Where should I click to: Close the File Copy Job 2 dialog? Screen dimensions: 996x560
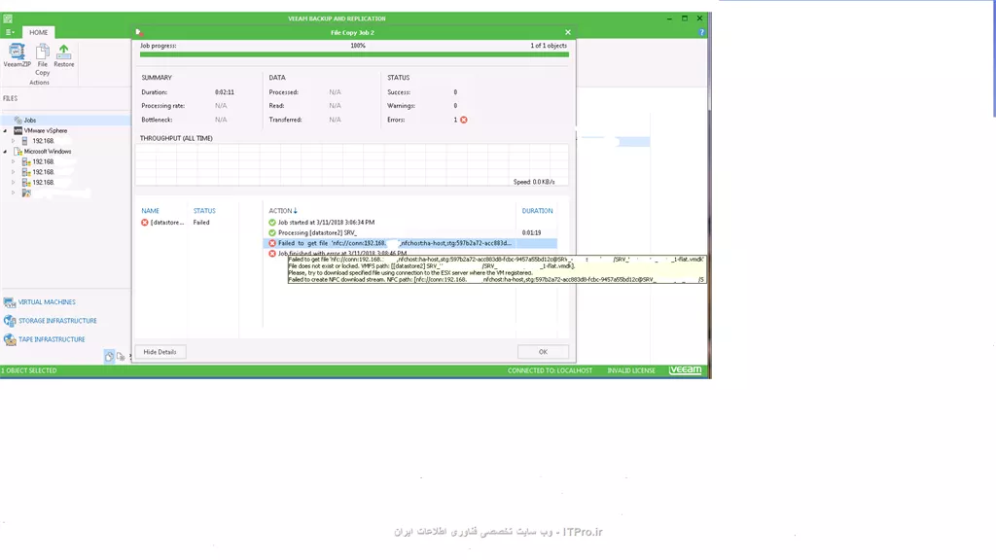pos(568,32)
